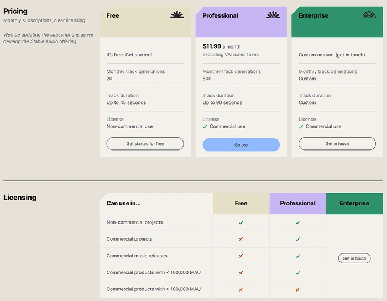Click the Professional checkmark for products < 100,000 MAU
This screenshot has width=387, height=301.
(x=298, y=273)
